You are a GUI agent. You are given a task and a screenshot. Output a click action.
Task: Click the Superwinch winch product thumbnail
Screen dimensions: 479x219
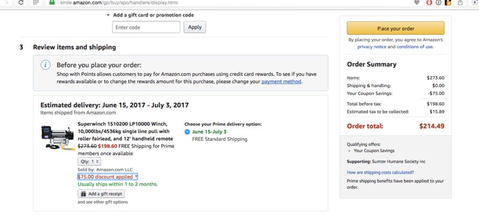(x=58, y=137)
